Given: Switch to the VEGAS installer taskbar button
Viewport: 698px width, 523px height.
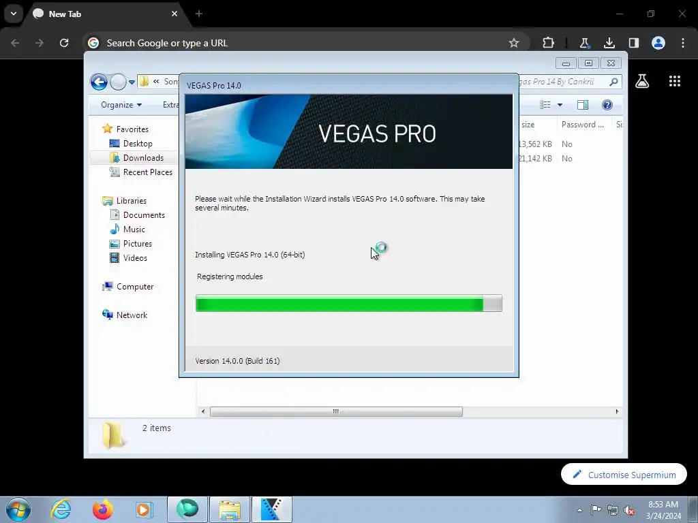Looking at the screenshot, I should (272, 509).
